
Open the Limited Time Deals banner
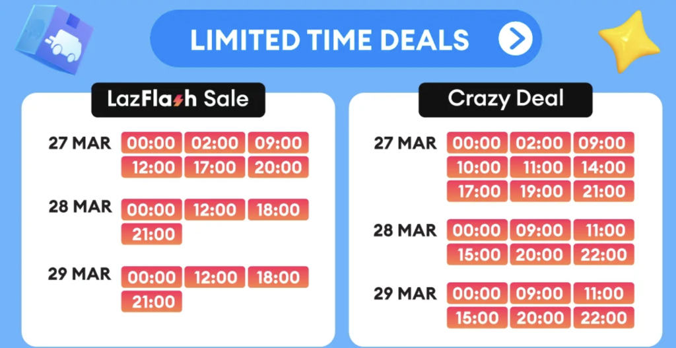[346, 39]
